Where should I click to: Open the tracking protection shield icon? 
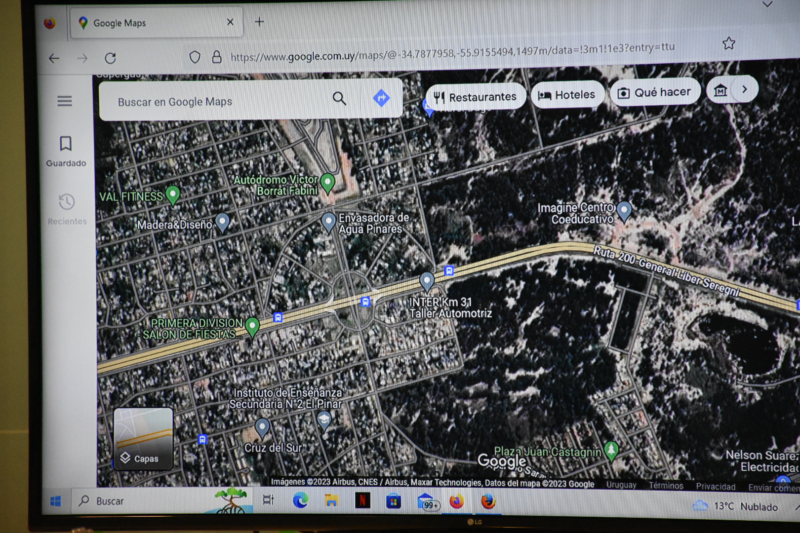point(195,58)
